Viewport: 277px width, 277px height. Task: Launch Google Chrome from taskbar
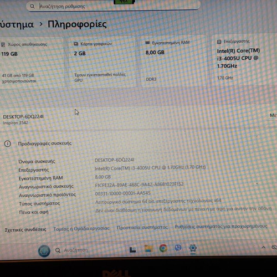[163, 248]
